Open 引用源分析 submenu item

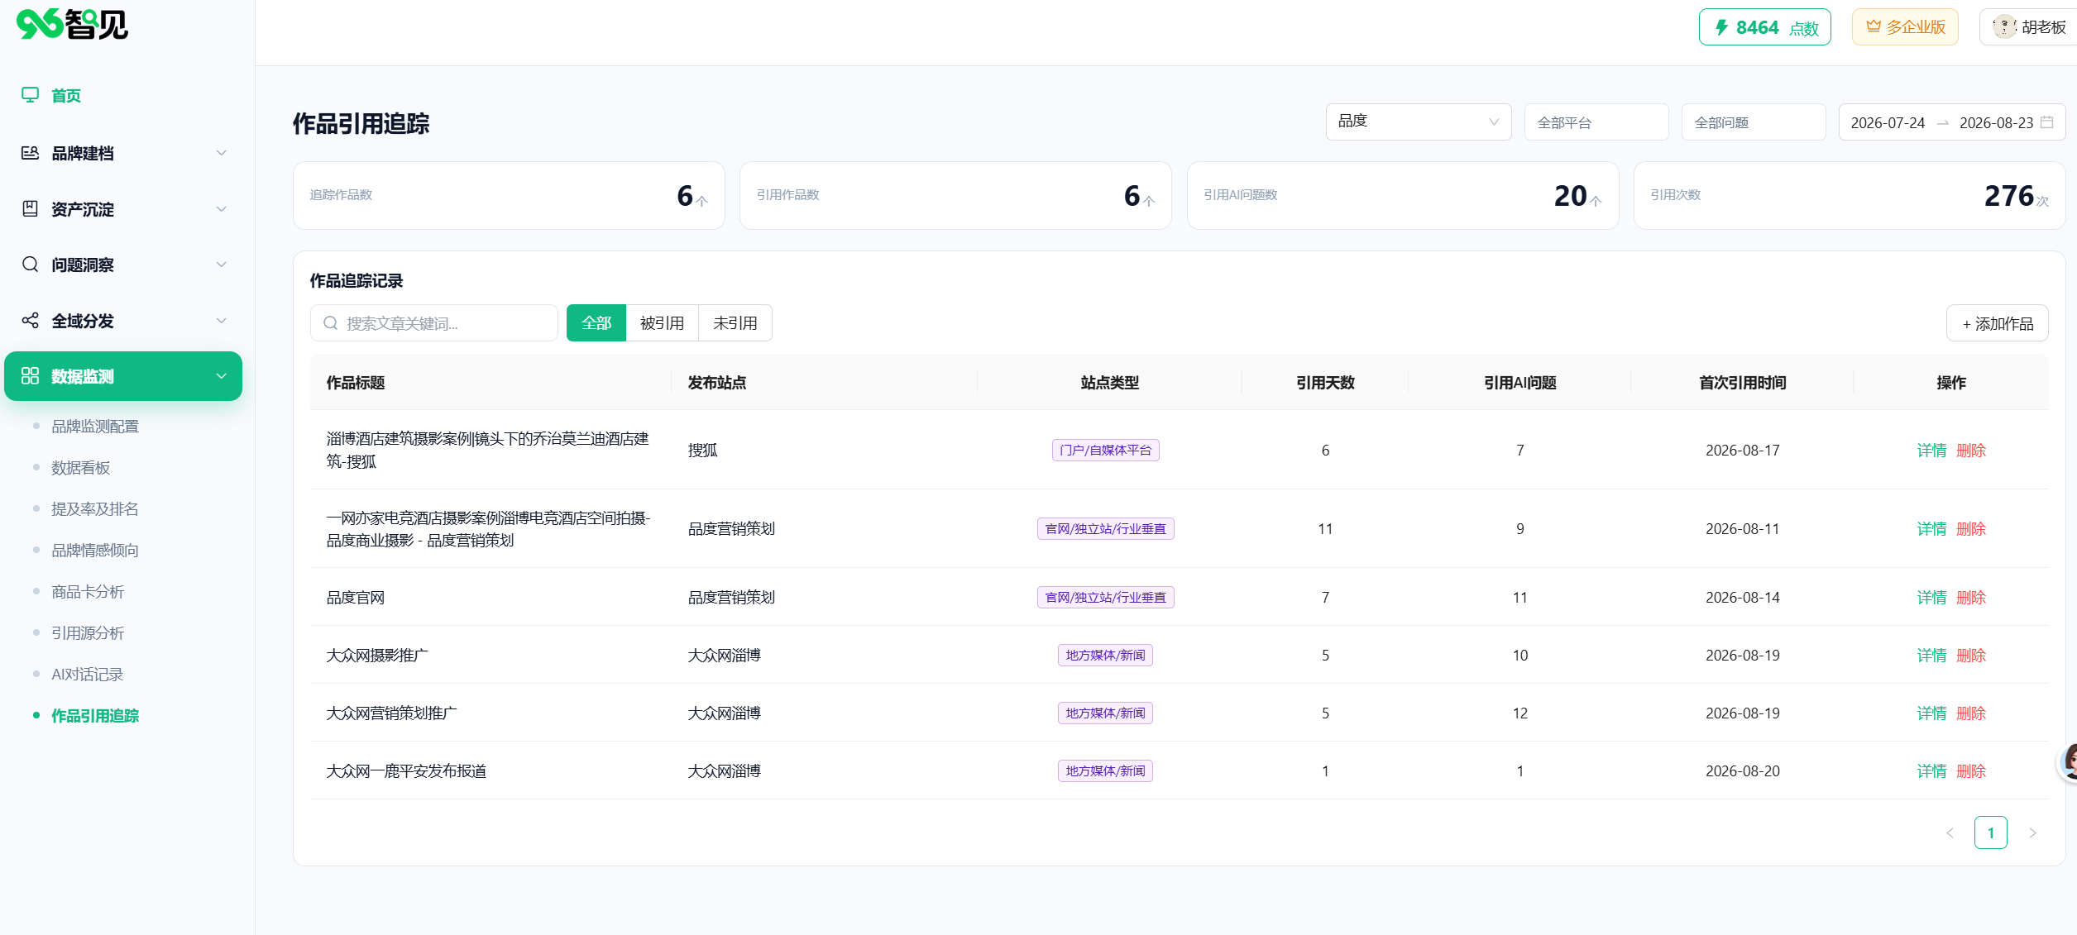pyautogui.click(x=88, y=633)
